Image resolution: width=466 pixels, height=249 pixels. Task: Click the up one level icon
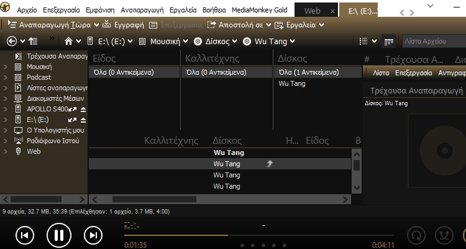point(33,41)
